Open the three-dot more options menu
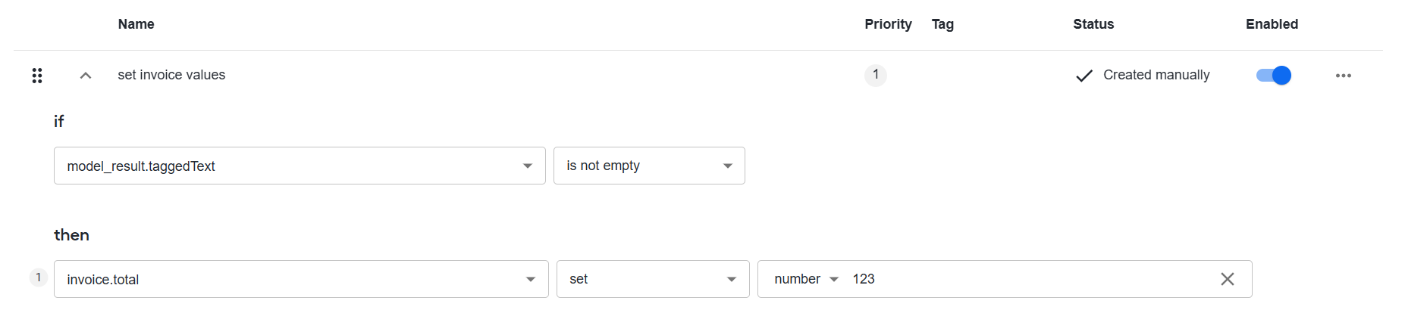This screenshot has width=1405, height=310. 1344,76
